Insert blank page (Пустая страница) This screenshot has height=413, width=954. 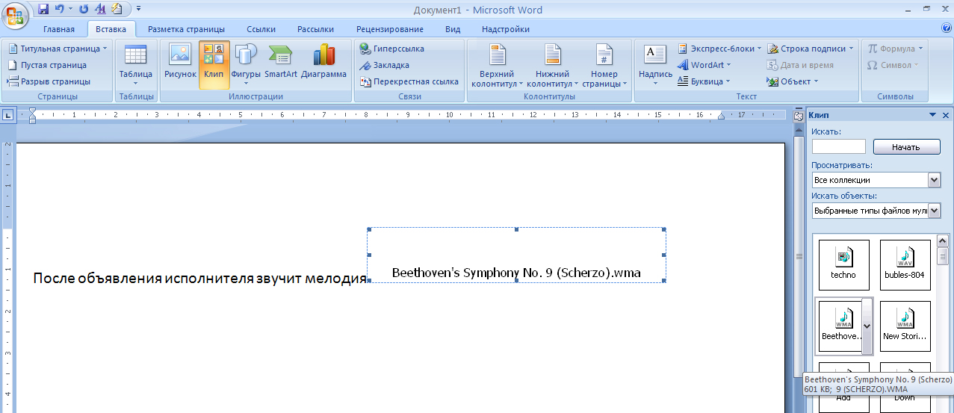[47, 65]
